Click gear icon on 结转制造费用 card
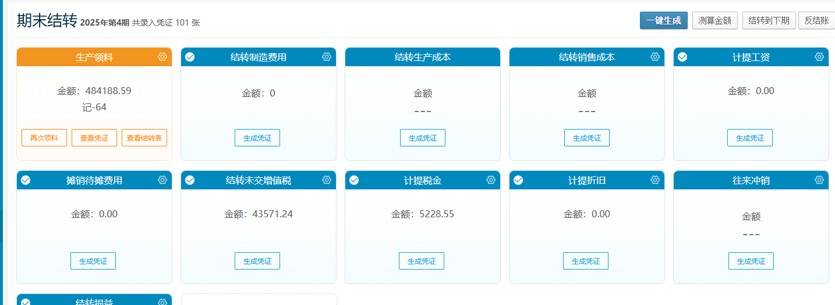The height and width of the screenshot is (305, 835). click(327, 57)
